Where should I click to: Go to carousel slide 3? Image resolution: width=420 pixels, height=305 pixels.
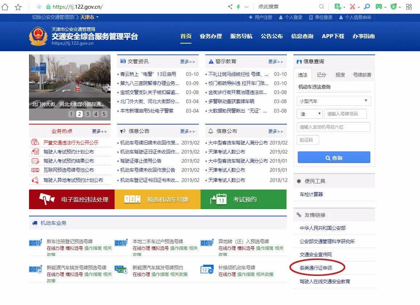[x=87, y=114]
